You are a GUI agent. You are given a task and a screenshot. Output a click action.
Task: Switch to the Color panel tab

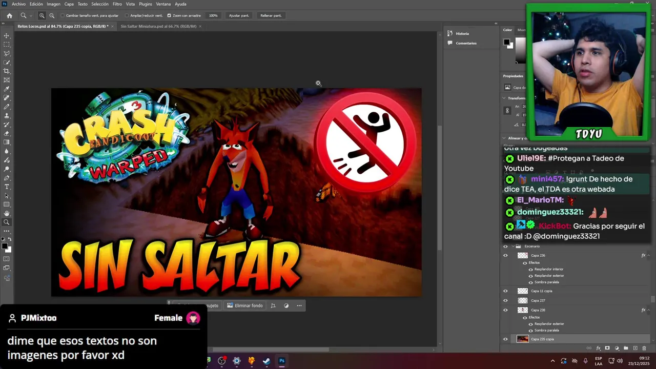click(x=507, y=30)
